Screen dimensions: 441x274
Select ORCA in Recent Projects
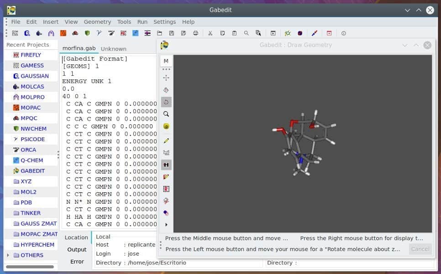click(x=31, y=150)
